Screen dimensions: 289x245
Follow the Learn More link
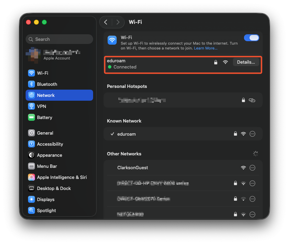206,48
